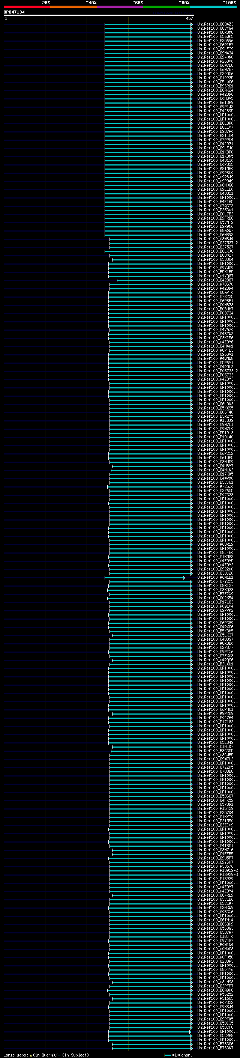Choose hit UniRef100_B3TLU4
Viewport: 240px width, 1058px height.
coord(215,135)
